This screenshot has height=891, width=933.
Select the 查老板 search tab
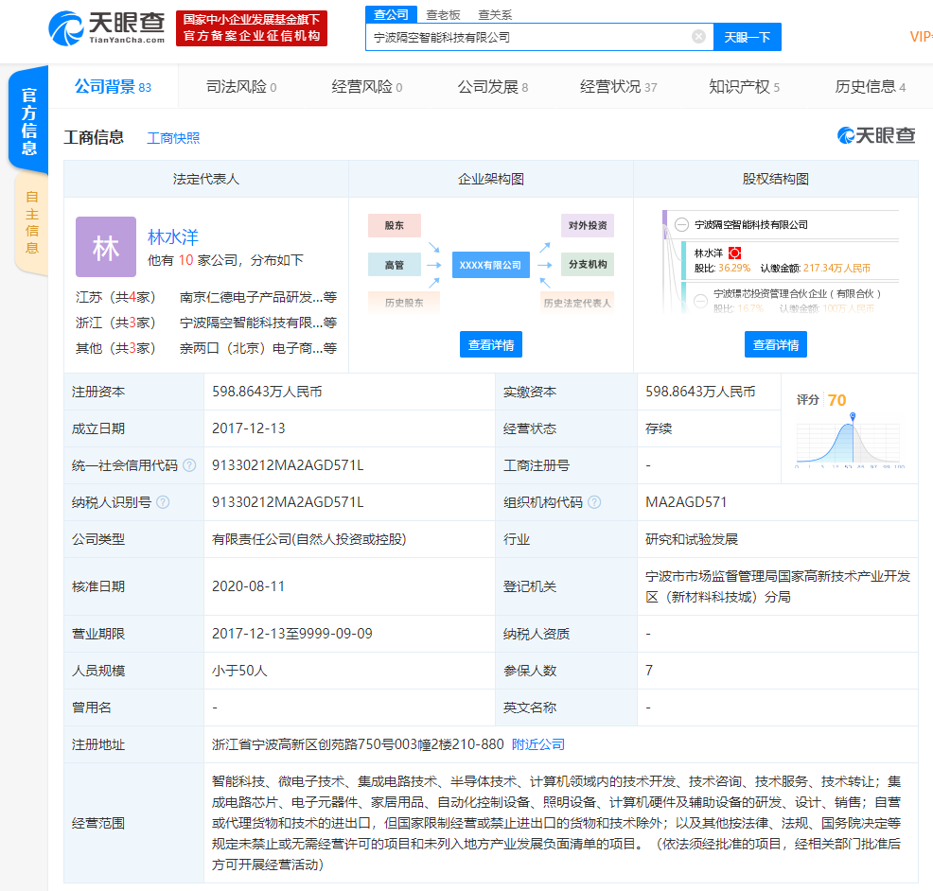tap(443, 15)
